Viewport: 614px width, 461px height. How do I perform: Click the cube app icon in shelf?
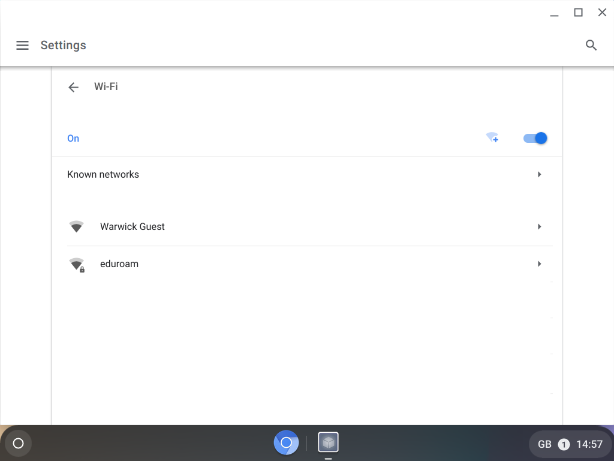[328, 442]
